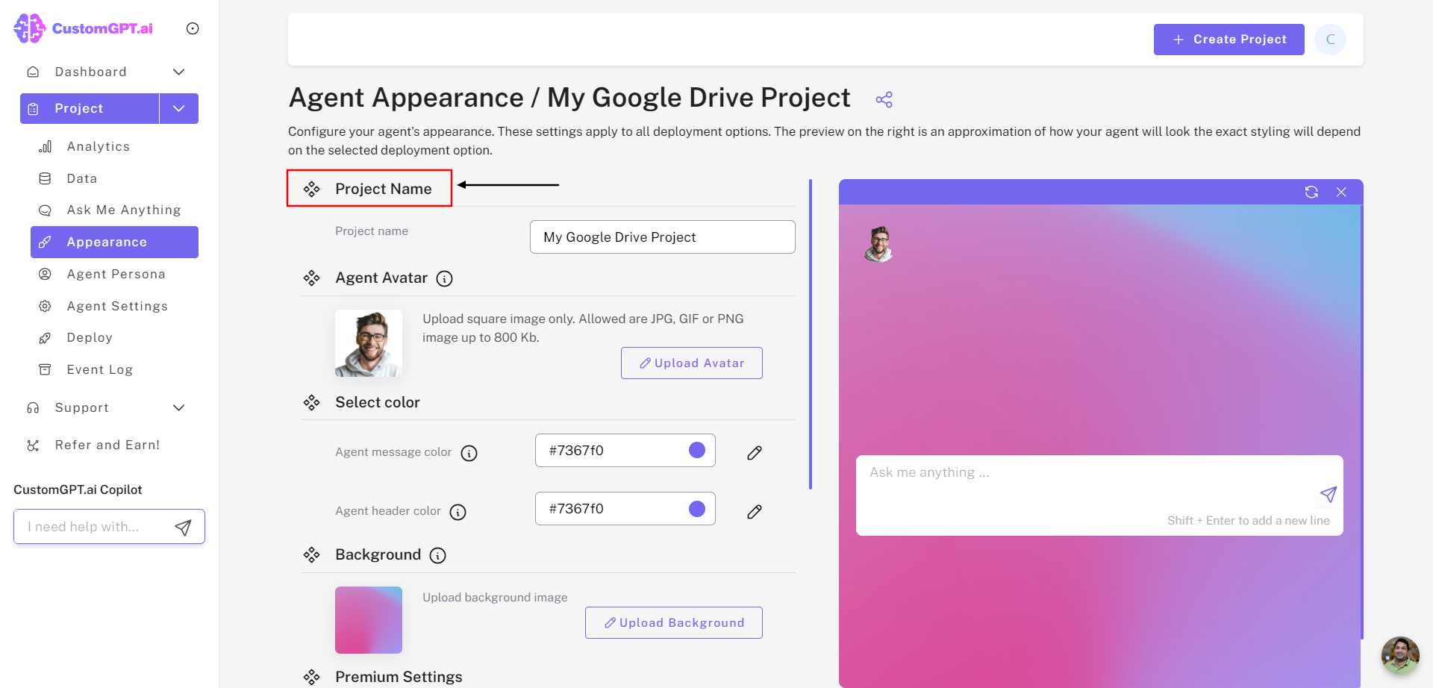Show Agent message color info icon
Screen dimensions: 1433x688
coord(469,453)
